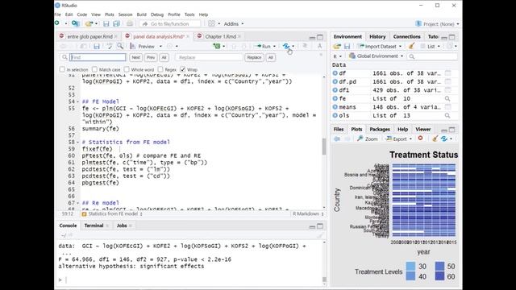
Task: Switch to Chapter 1.Rmd tab
Action: pyautogui.click(x=220, y=36)
